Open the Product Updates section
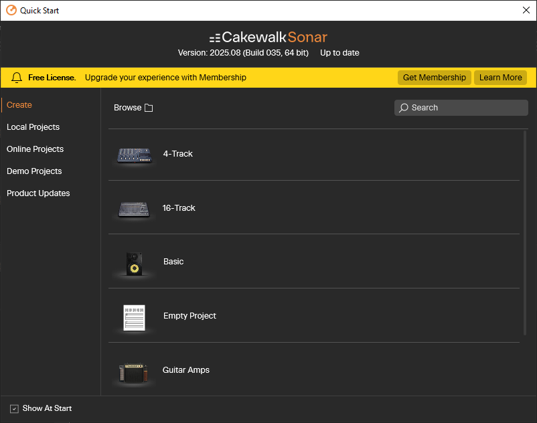This screenshot has width=537, height=423. (38, 193)
